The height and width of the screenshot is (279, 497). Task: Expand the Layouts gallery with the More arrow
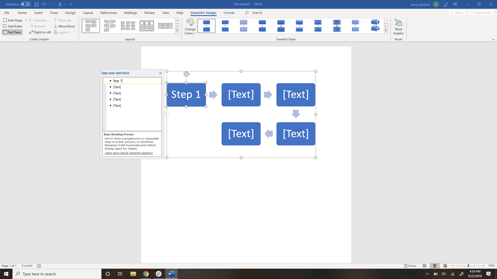pyautogui.click(x=177, y=31)
